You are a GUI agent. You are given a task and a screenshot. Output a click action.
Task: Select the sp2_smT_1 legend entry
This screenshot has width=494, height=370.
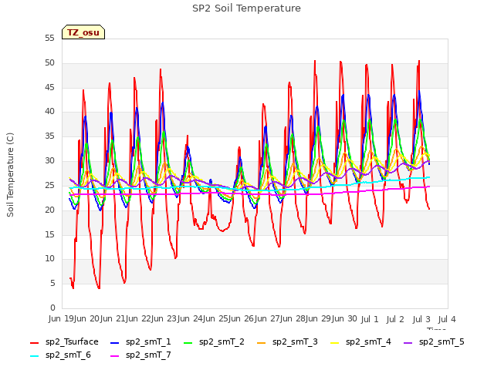click(x=140, y=341)
